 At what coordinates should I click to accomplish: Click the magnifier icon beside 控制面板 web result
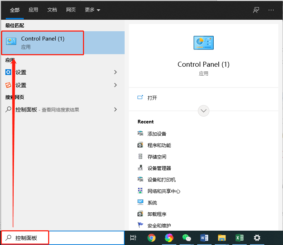(8, 109)
